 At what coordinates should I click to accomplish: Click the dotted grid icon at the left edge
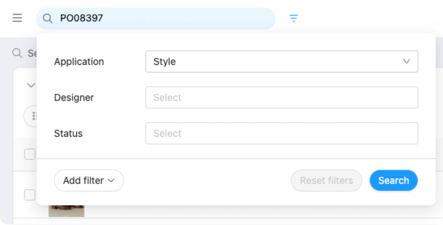click(x=34, y=116)
